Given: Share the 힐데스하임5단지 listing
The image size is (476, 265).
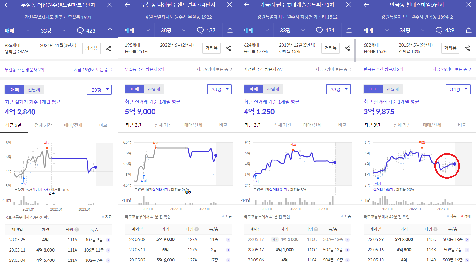Looking at the screenshot, I should point(467,48).
